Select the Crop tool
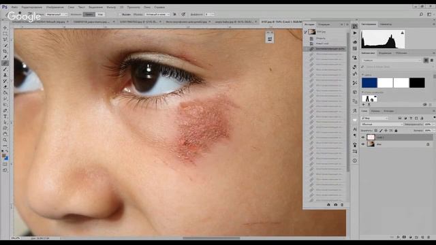This screenshot has height=245, width=436. coord(5,52)
